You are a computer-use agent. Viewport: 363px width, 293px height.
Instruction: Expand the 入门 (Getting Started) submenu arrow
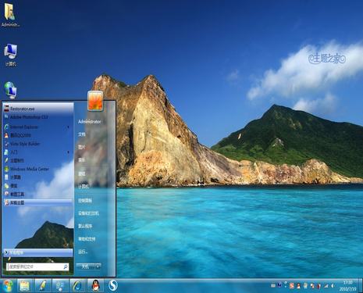click(x=69, y=152)
